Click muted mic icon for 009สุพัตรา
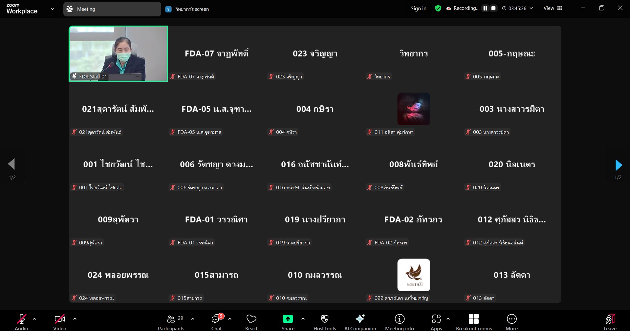Image resolution: width=630 pixels, height=331 pixels. (74, 242)
